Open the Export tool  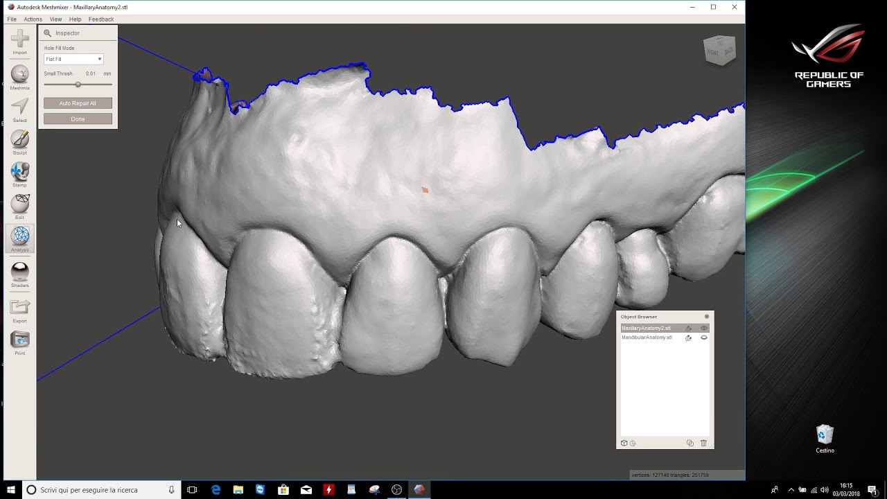pyautogui.click(x=19, y=310)
